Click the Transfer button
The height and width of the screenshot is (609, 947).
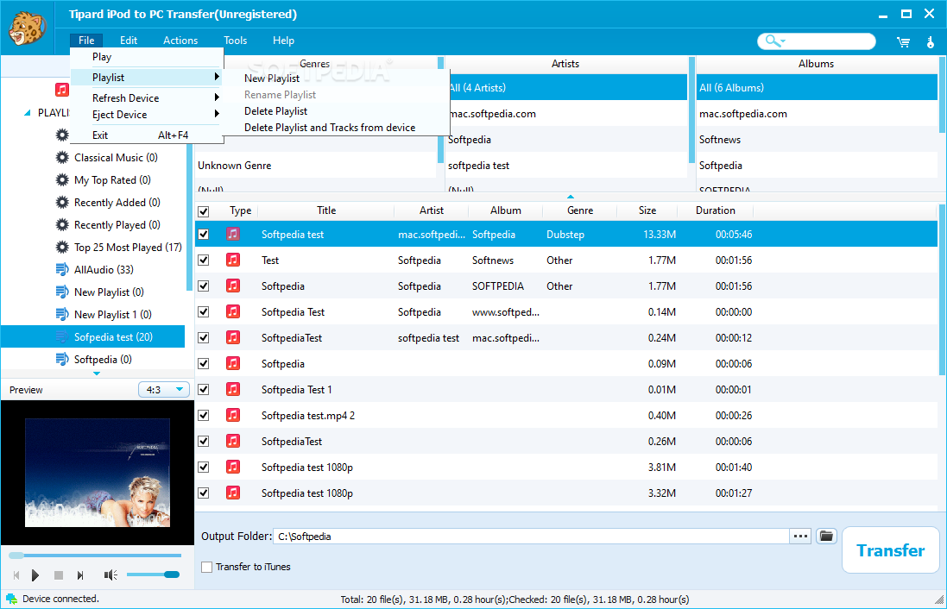[890, 550]
